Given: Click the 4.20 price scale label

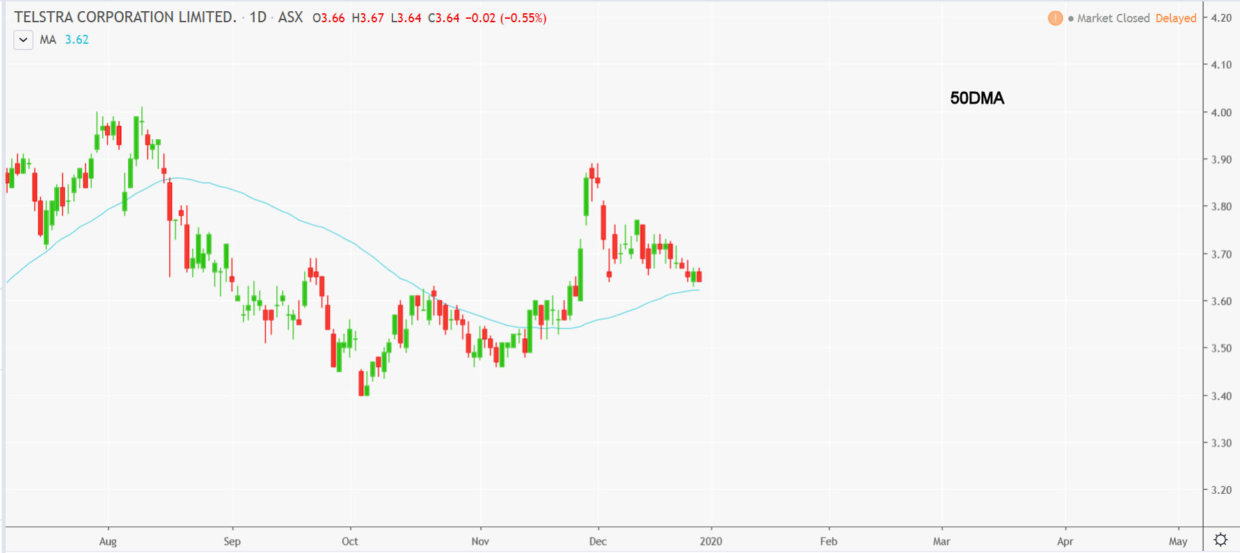Looking at the screenshot, I should 1221,17.
